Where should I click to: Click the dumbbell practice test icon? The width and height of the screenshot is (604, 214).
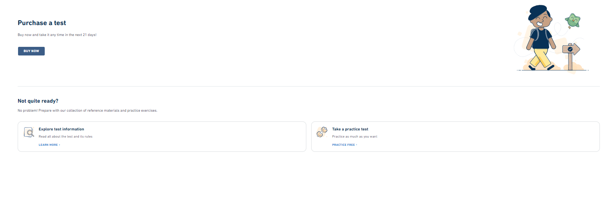coord(322,132)
